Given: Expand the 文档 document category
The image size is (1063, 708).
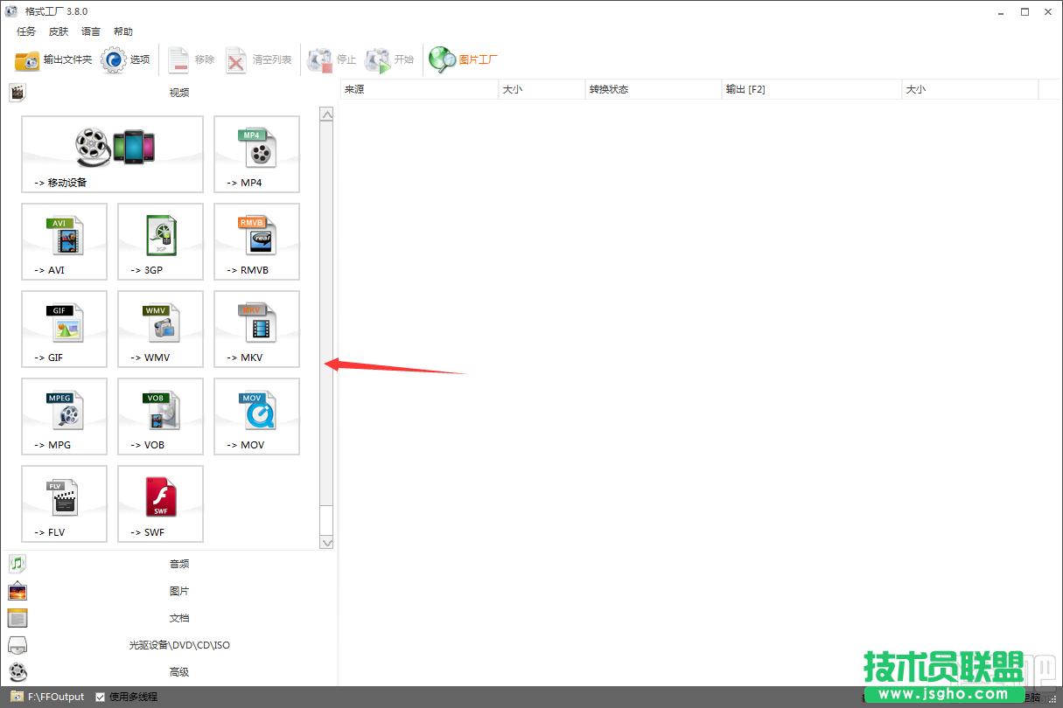Looking at the screenshot, I should [x=178, y=618].
